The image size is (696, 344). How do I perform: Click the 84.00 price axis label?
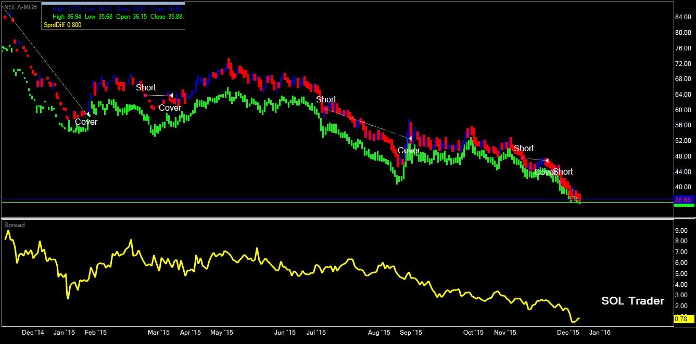pyautogui.click(x=682, y=17)
